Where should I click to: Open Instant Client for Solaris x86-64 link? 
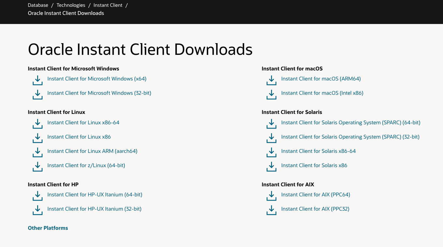[x=319, y=151]
